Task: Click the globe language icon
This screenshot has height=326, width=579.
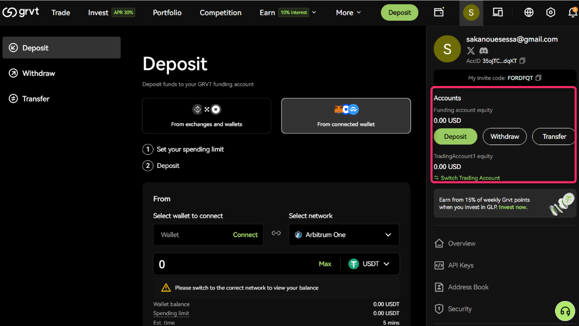Action: tap(529, 12)
